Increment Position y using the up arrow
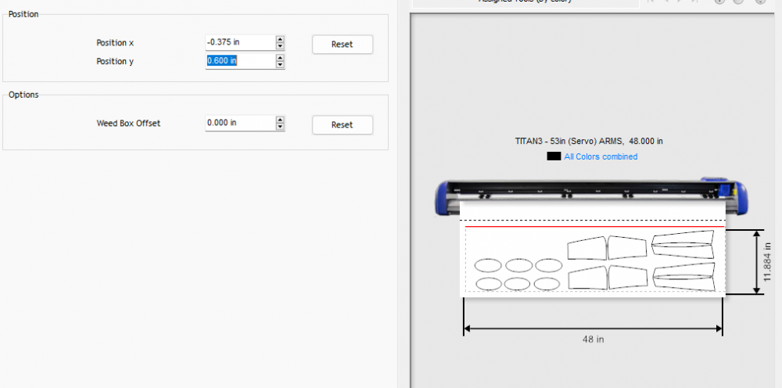 [280, 57]
